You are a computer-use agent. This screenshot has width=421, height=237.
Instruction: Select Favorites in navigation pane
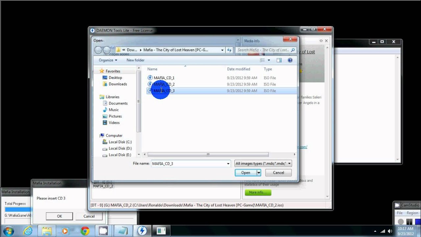[x=113, y=71]
